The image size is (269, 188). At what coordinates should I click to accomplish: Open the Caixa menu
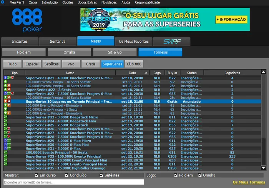(33, 2)
